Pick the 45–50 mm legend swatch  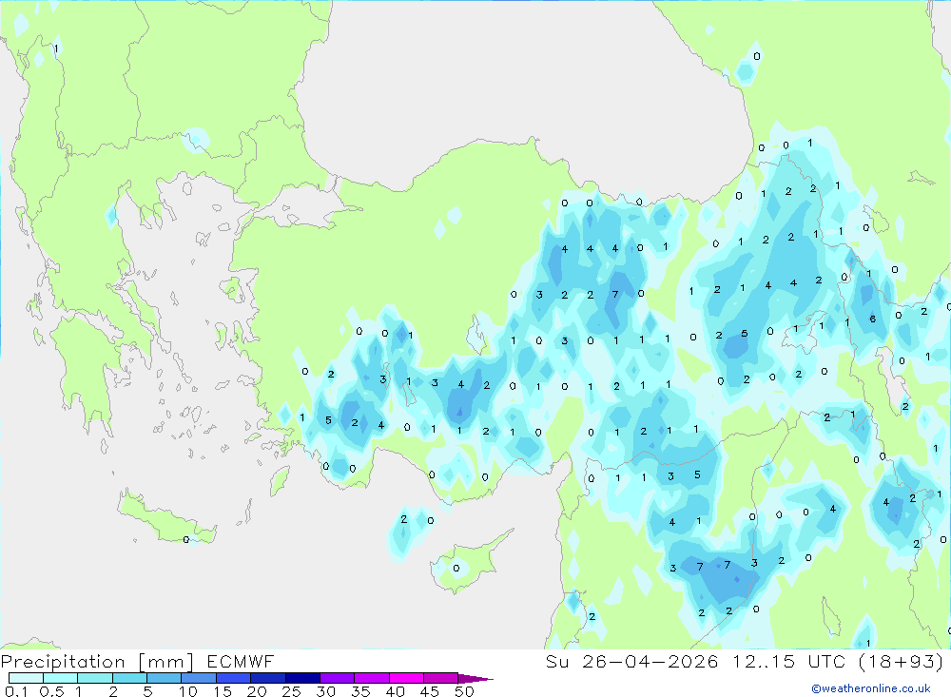(441, 678)
